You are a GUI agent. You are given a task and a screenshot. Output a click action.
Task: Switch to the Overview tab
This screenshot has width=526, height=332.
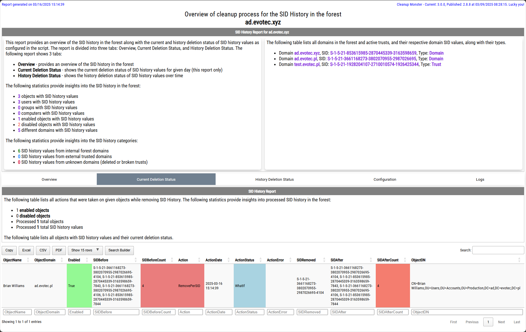(x=49, y=179)
